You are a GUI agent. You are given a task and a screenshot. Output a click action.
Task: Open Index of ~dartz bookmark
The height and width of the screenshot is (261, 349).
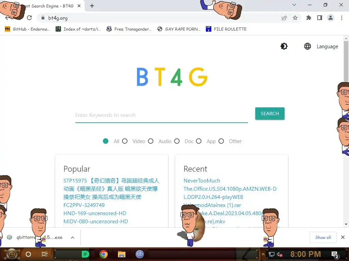(78, 29)
